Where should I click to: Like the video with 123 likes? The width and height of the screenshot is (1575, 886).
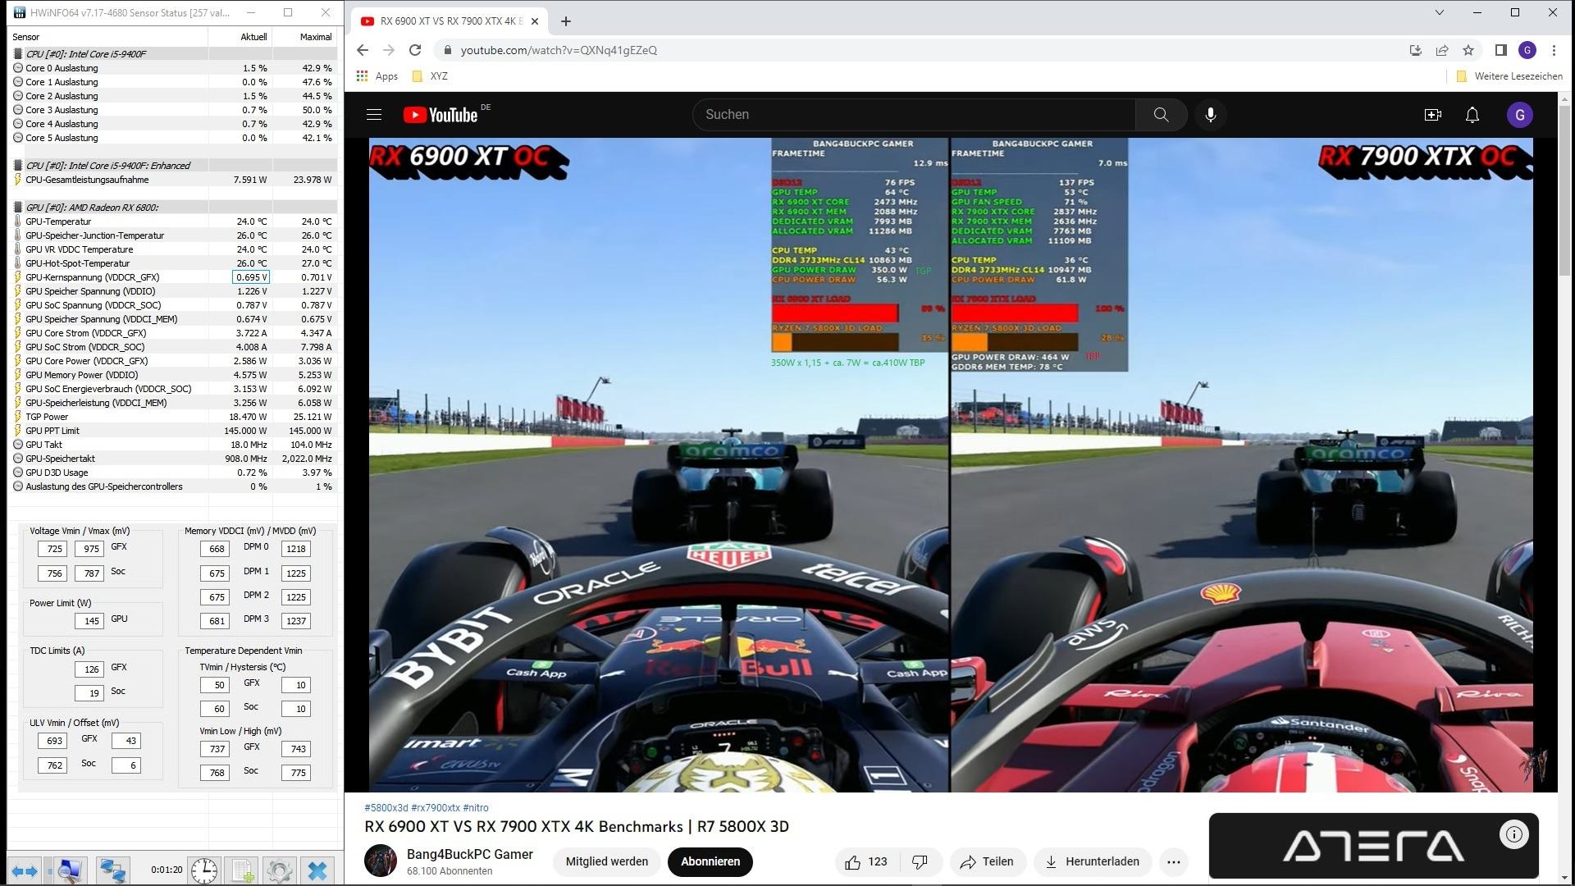click(867, 861)
